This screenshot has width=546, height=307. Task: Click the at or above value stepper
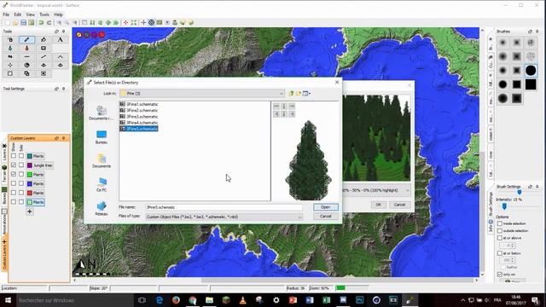tap(512, 246)
